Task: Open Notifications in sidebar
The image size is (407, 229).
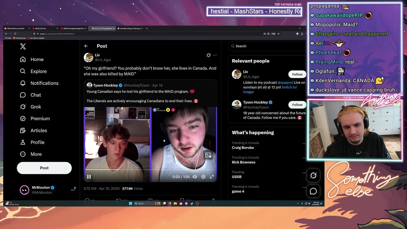Action: point(39,83)
